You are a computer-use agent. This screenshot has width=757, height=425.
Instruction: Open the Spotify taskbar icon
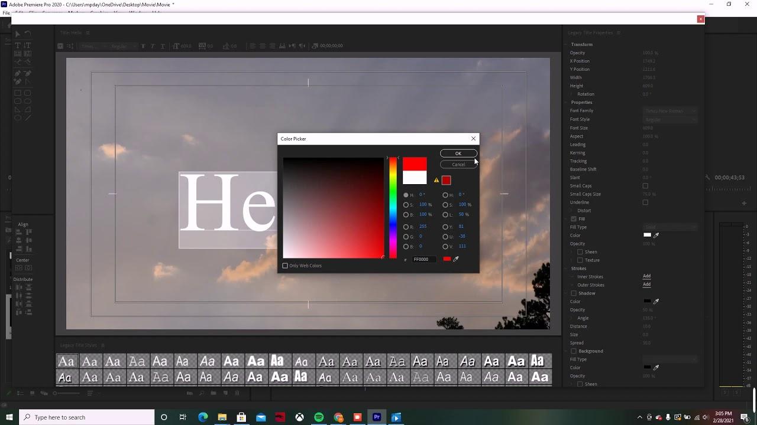[x=319, y=417]
